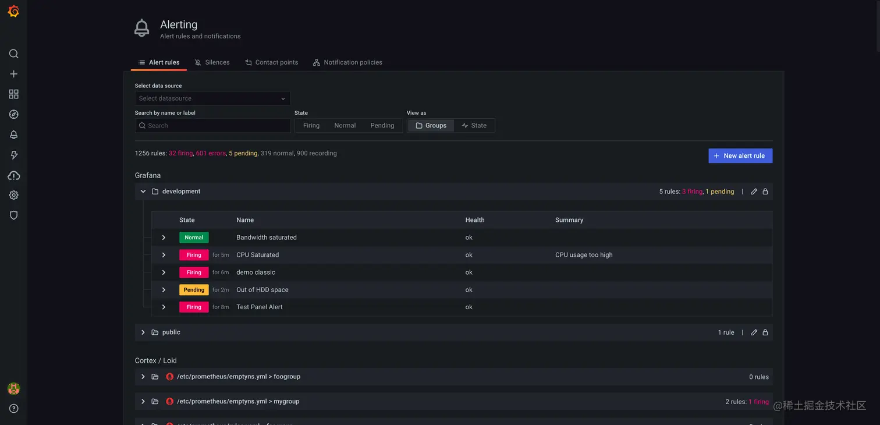Expand the Test Panel Alert row
880x425 pixels.
coord(164,307)
